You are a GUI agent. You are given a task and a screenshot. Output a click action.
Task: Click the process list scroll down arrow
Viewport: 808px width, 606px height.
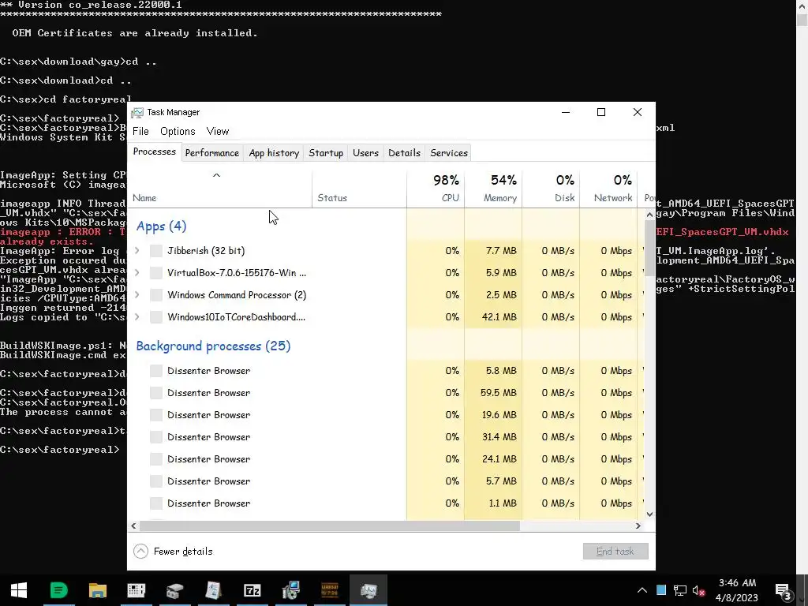649,514
